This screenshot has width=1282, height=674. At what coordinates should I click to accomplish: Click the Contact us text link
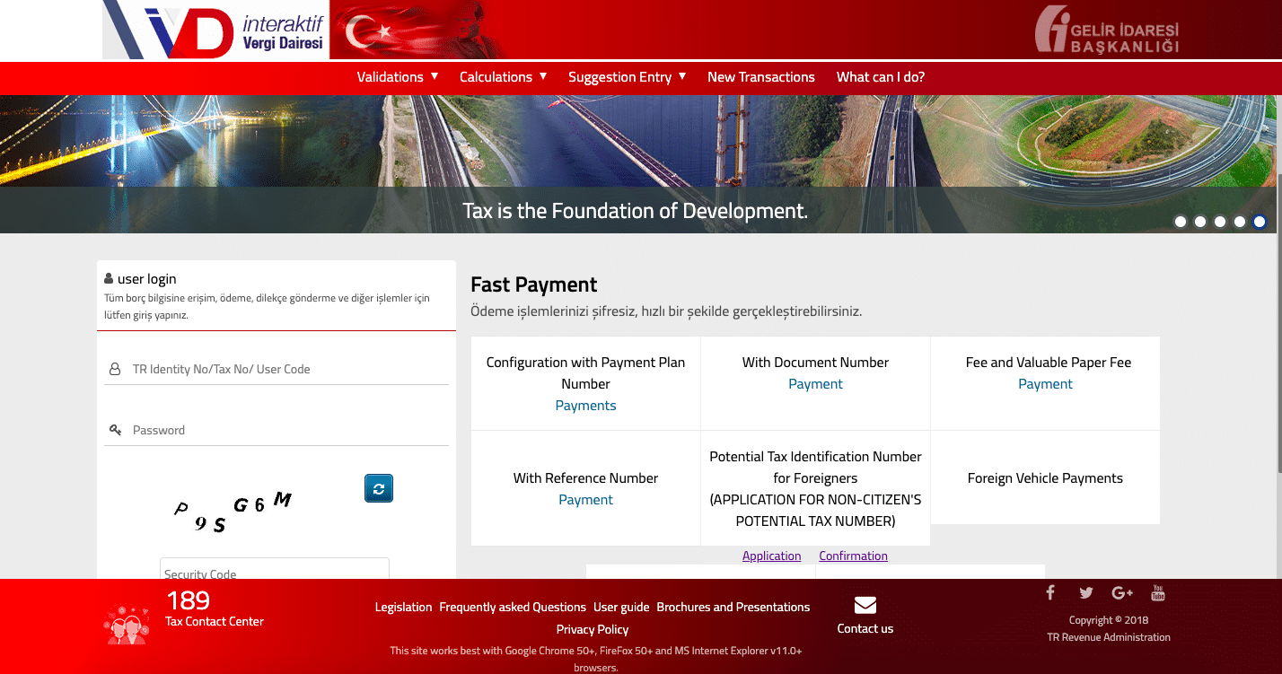(x=865, y=628)
